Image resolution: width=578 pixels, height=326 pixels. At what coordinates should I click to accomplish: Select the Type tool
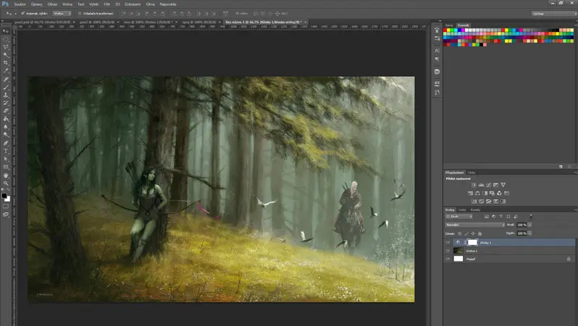click(6, 151)
